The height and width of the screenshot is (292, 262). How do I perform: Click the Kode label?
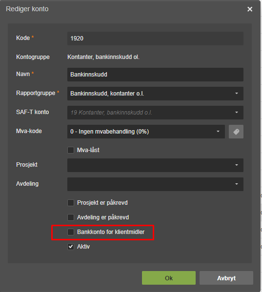pos(23,38)
